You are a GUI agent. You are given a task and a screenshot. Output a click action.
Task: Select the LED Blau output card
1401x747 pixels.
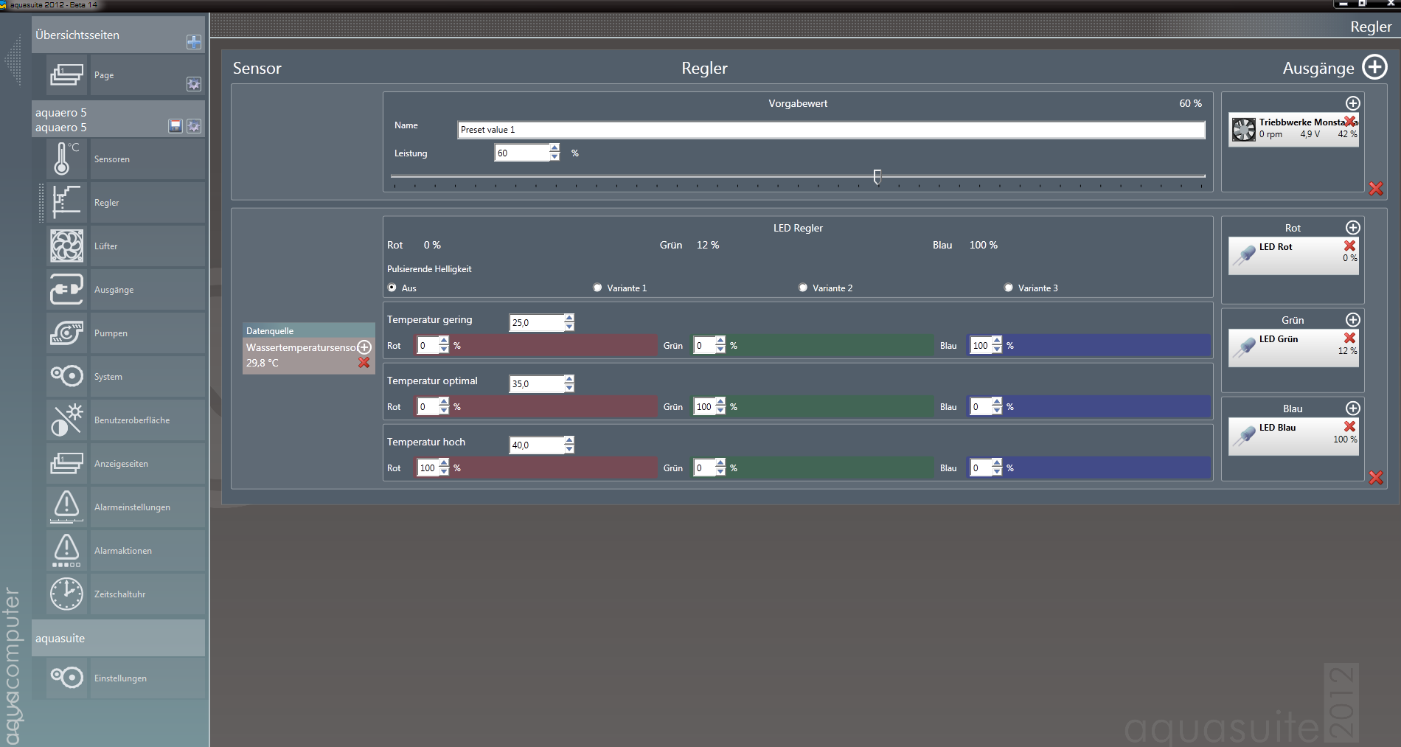point(1293,437)
